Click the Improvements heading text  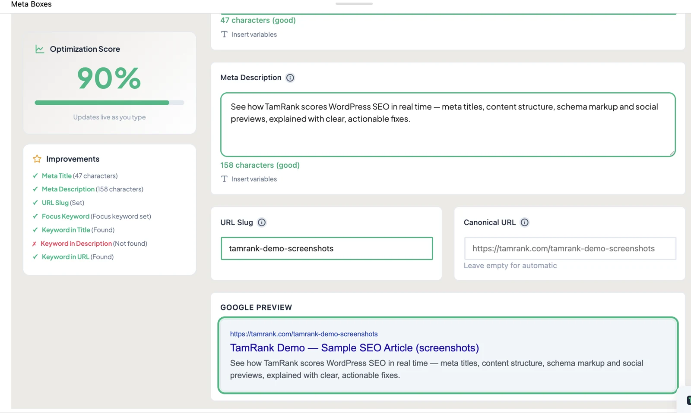click(x=73, y=159)
